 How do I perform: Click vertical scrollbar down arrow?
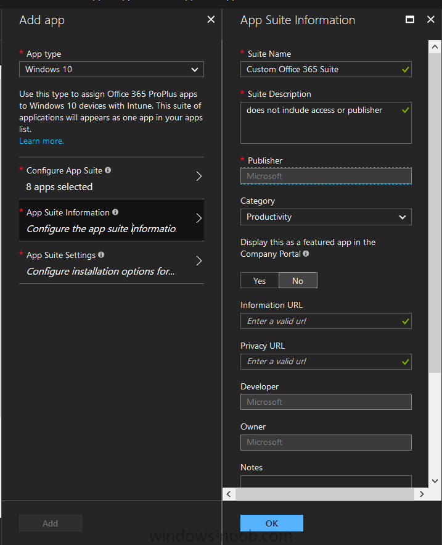[435, 481]
